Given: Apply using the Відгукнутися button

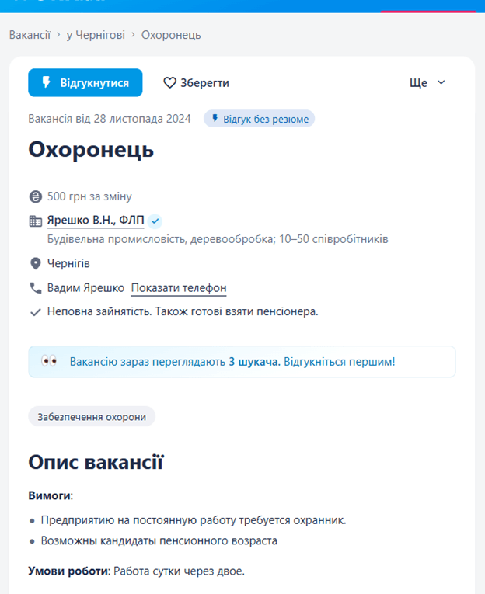Looking at the screenshot, I should pos(85,82).
